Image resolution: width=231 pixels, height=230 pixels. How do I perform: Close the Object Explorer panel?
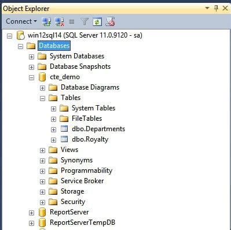(x=225, y=8)
